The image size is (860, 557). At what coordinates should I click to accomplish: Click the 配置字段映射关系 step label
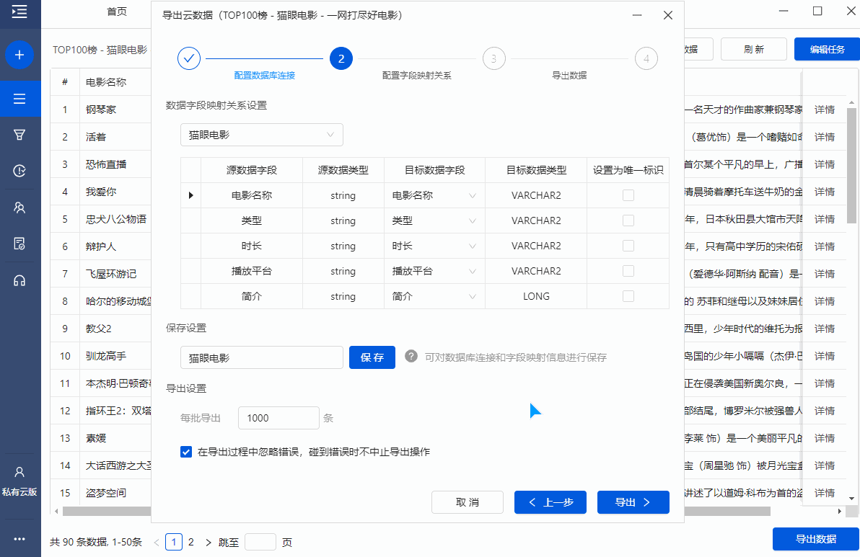tap(417, 76)
